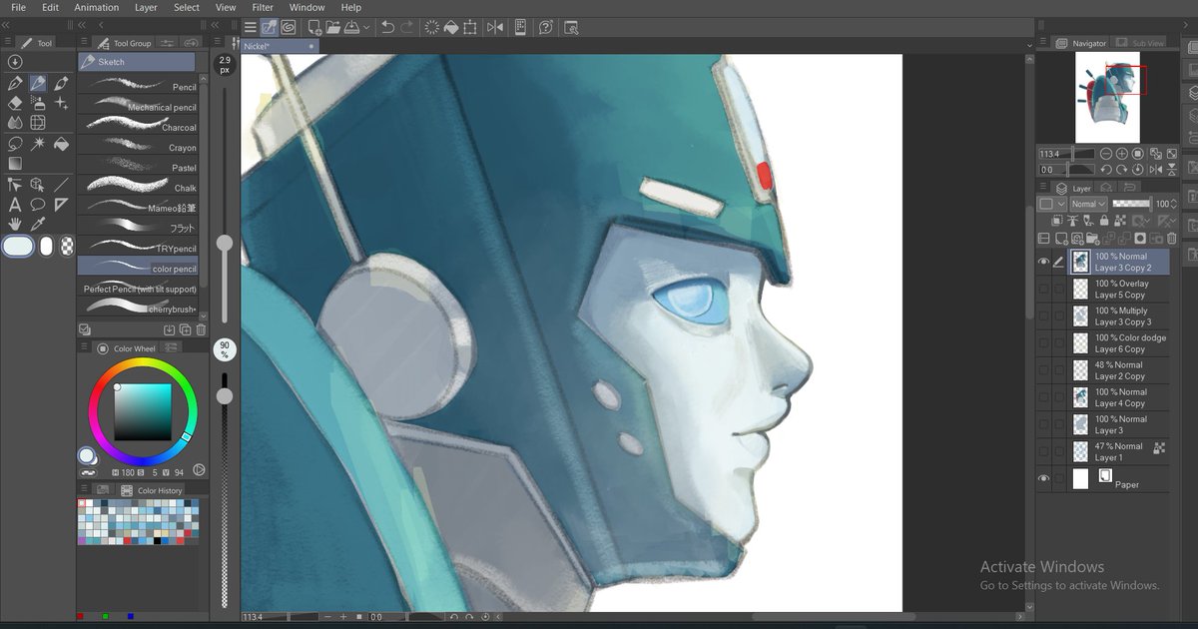
Task: Choose the Eraser tool
Action: click(15, 103)
